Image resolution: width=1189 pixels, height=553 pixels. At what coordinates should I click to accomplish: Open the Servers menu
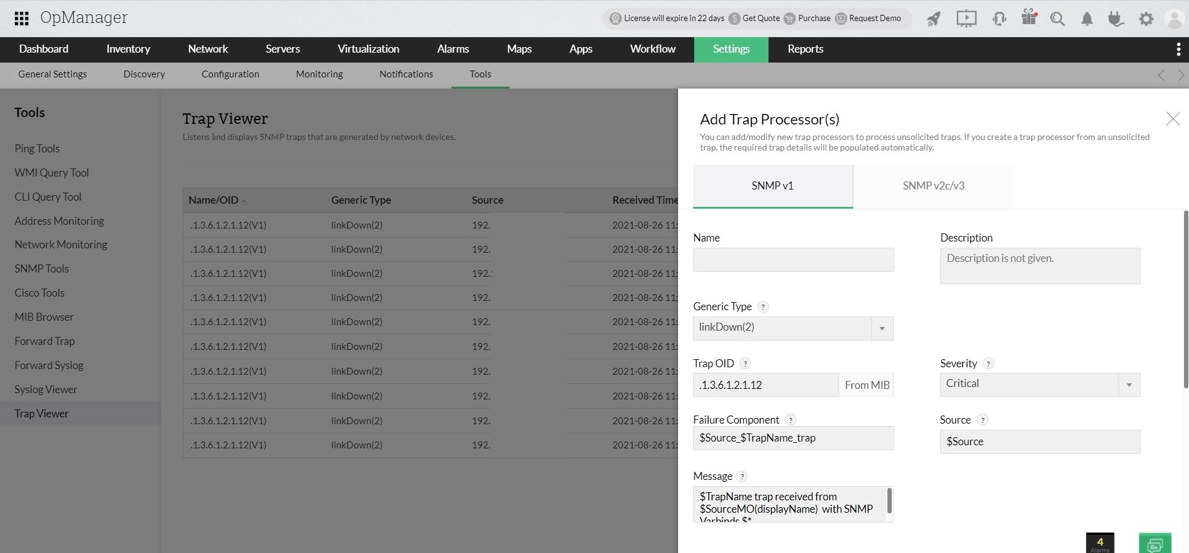pos(283,49)
